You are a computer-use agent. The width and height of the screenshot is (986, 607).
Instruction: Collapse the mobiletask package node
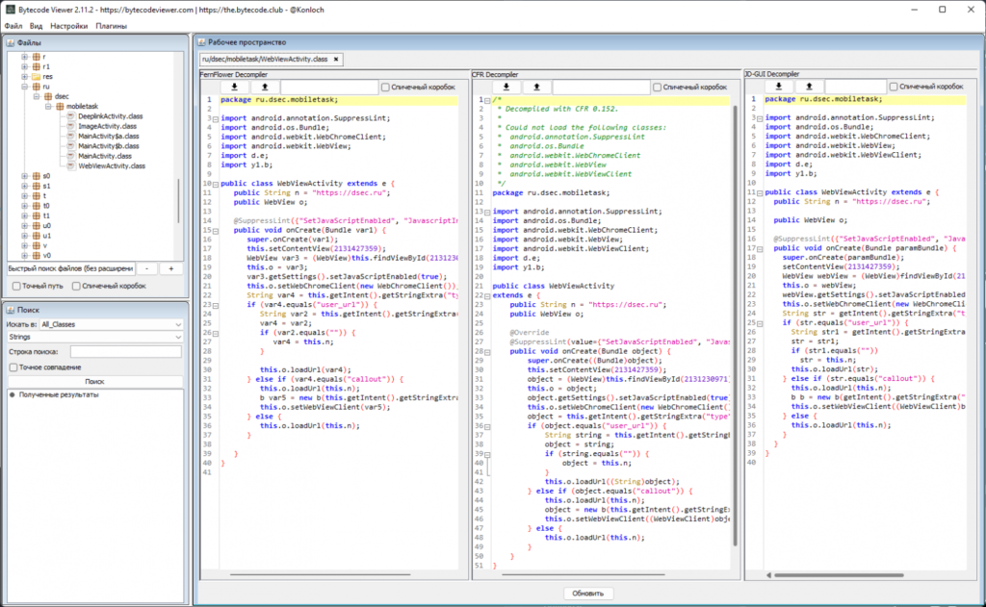[x=48, y=107]
